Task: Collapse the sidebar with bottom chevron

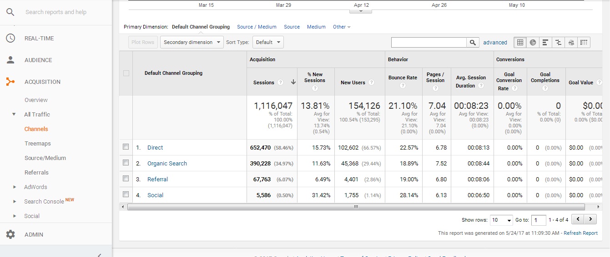Action: click(x=100, y=255)
